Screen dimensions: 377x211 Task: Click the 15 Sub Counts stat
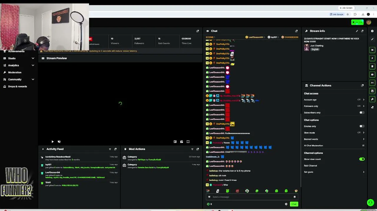pos(164,41)
